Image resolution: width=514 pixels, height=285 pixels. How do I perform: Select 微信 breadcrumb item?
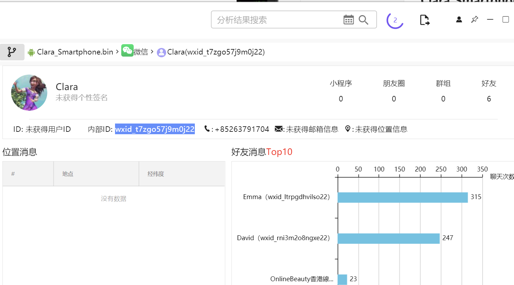tap(141, 52)
